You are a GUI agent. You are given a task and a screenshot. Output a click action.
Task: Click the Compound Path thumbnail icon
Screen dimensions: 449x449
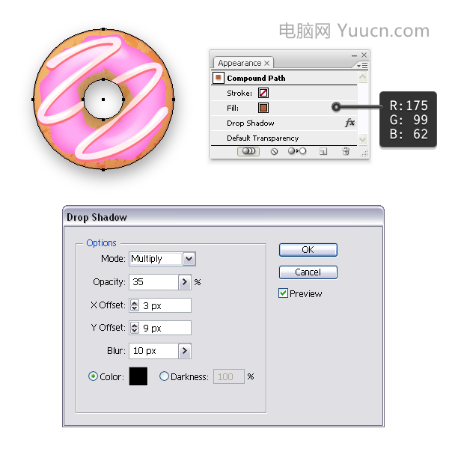[x=219, y=78]
